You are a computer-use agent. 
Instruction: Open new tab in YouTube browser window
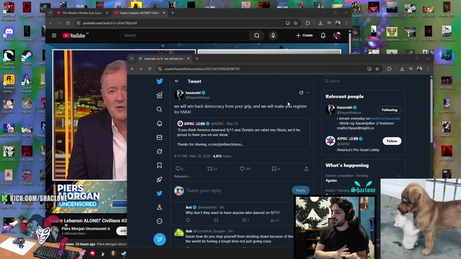(173, 13)
